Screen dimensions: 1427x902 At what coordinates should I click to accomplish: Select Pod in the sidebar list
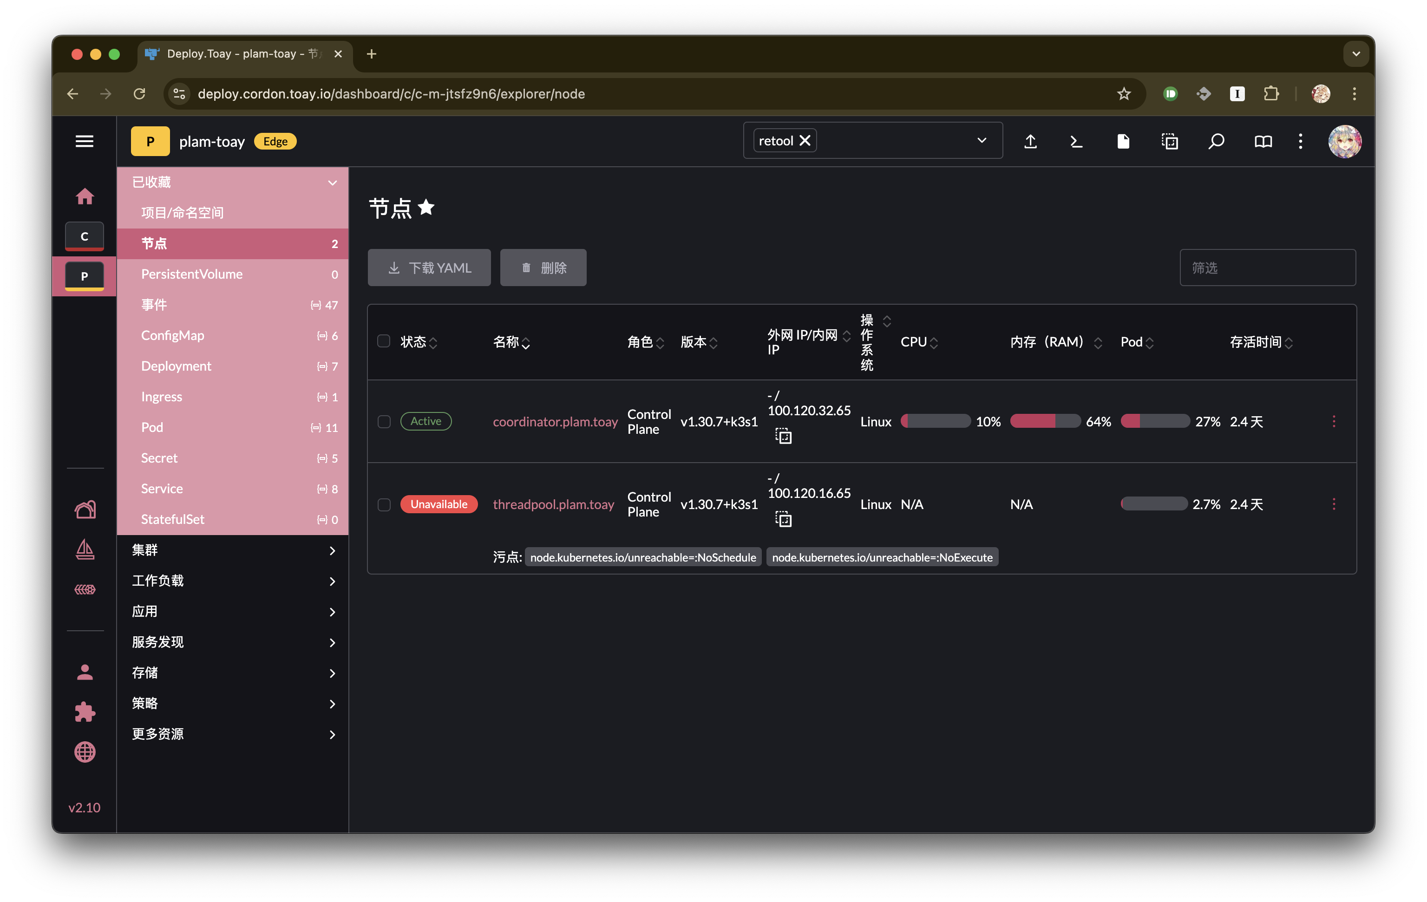[x=152, y=427]
